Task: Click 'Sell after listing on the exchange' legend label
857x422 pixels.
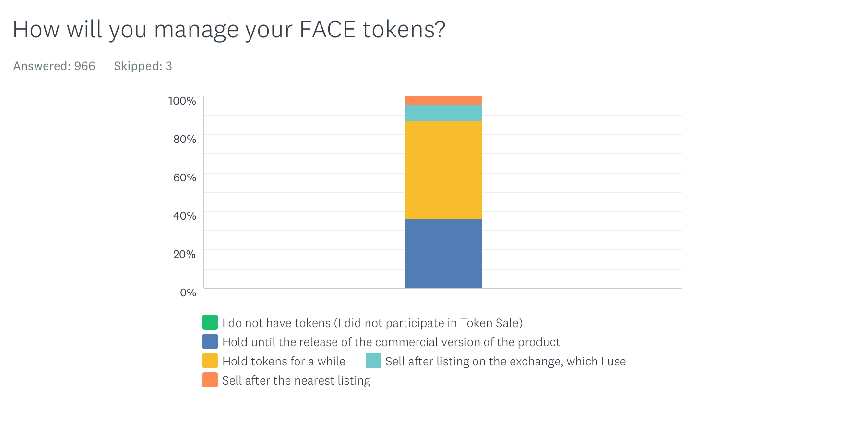Action: click(505, 361)
